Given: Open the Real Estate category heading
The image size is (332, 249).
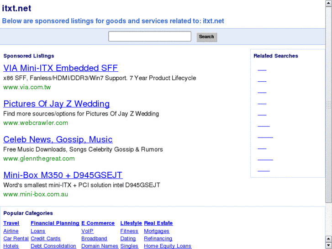Looking at the screenshot, I should coord(158,223).
